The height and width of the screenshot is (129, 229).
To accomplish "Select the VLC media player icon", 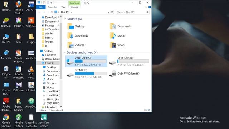I will (31, 72).
